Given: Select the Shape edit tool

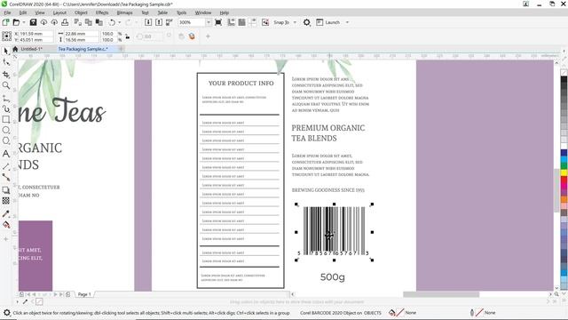Looking at the screenshot, I should point(6,62).
